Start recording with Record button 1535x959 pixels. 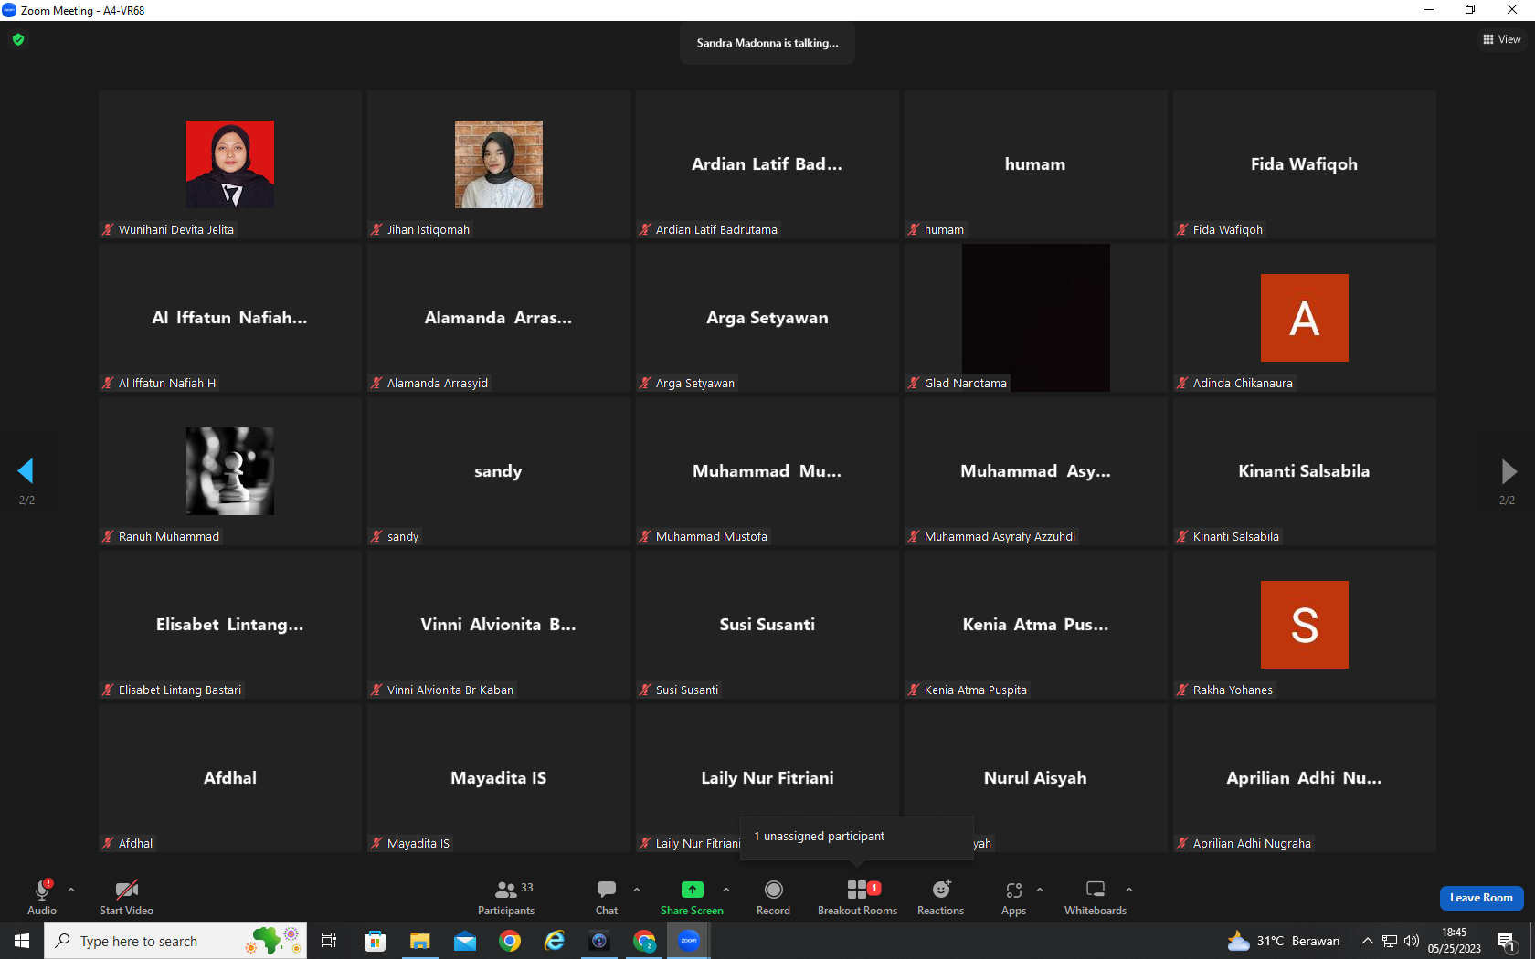pyautogui.click(x=773, y=897)
